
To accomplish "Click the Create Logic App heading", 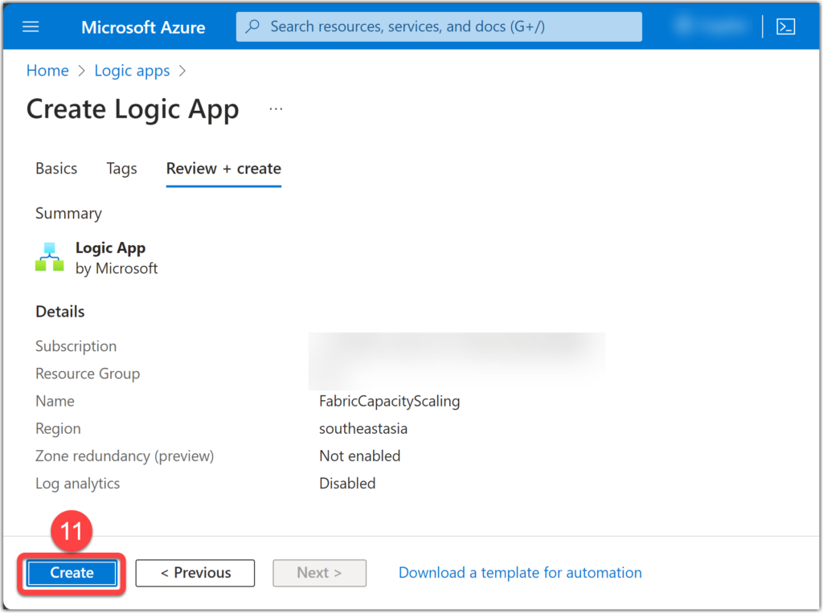I will click(x=133, y=109).
